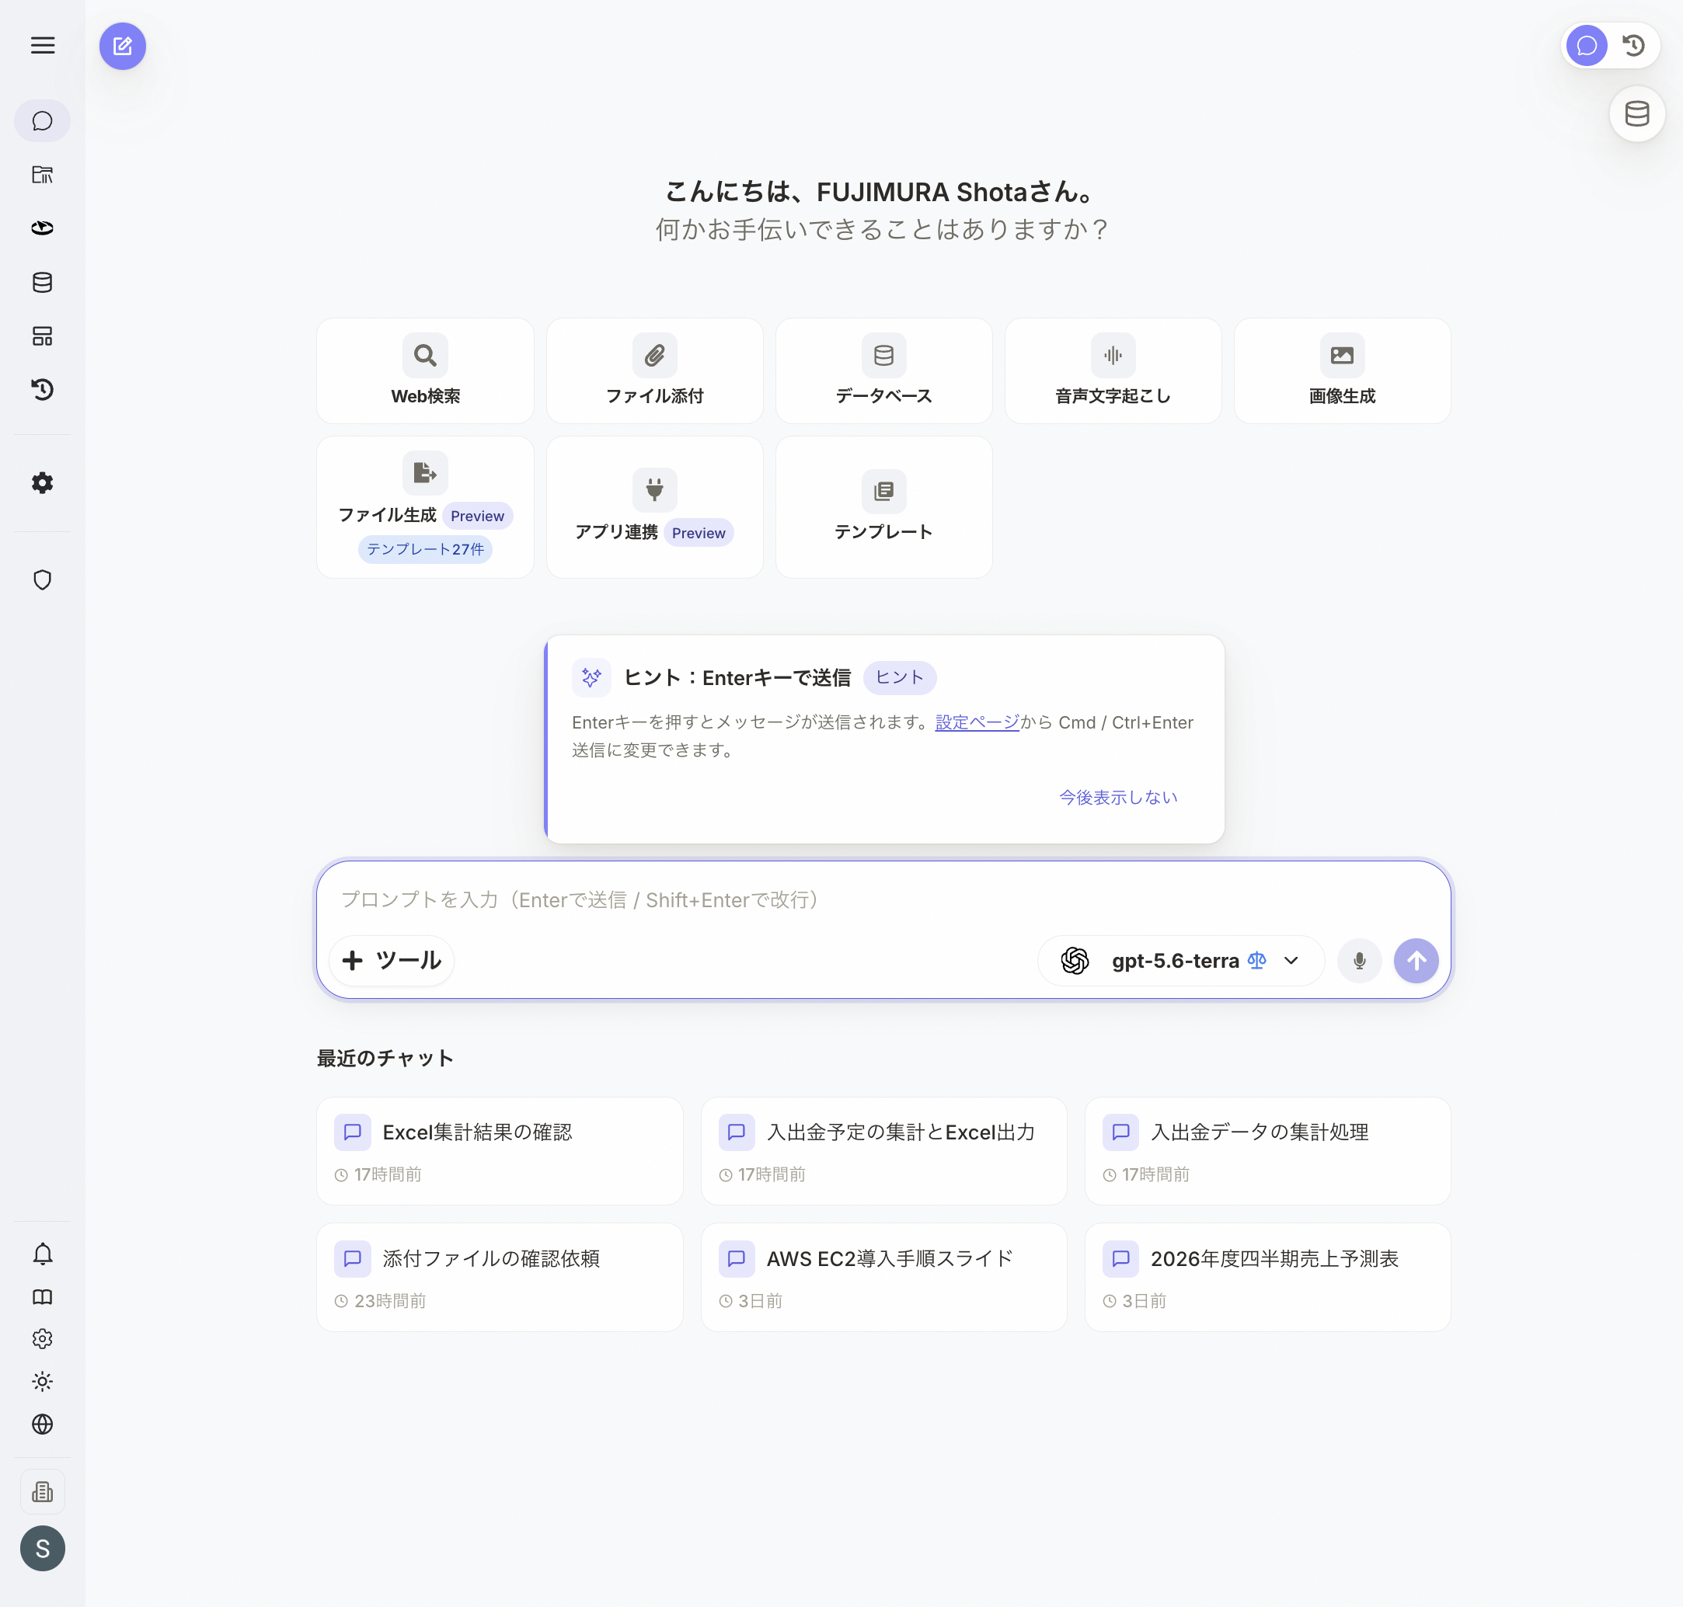Open the AWS EC2導入手順スライド chat

tap(883, 1277)
